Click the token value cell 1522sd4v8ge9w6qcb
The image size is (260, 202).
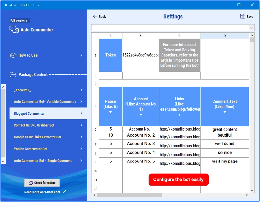pos(141,55)
